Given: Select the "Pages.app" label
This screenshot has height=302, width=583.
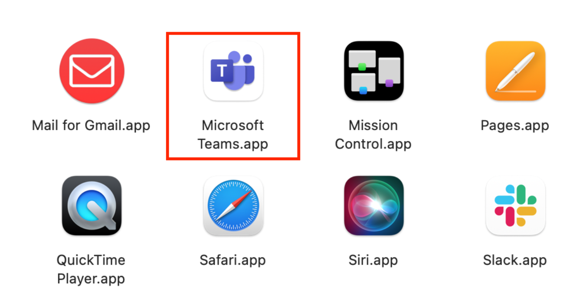Looking at the screenshot, I should point(515,125).
